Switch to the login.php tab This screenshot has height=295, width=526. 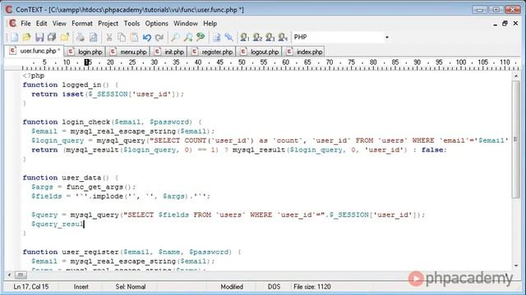coord(85,52)
